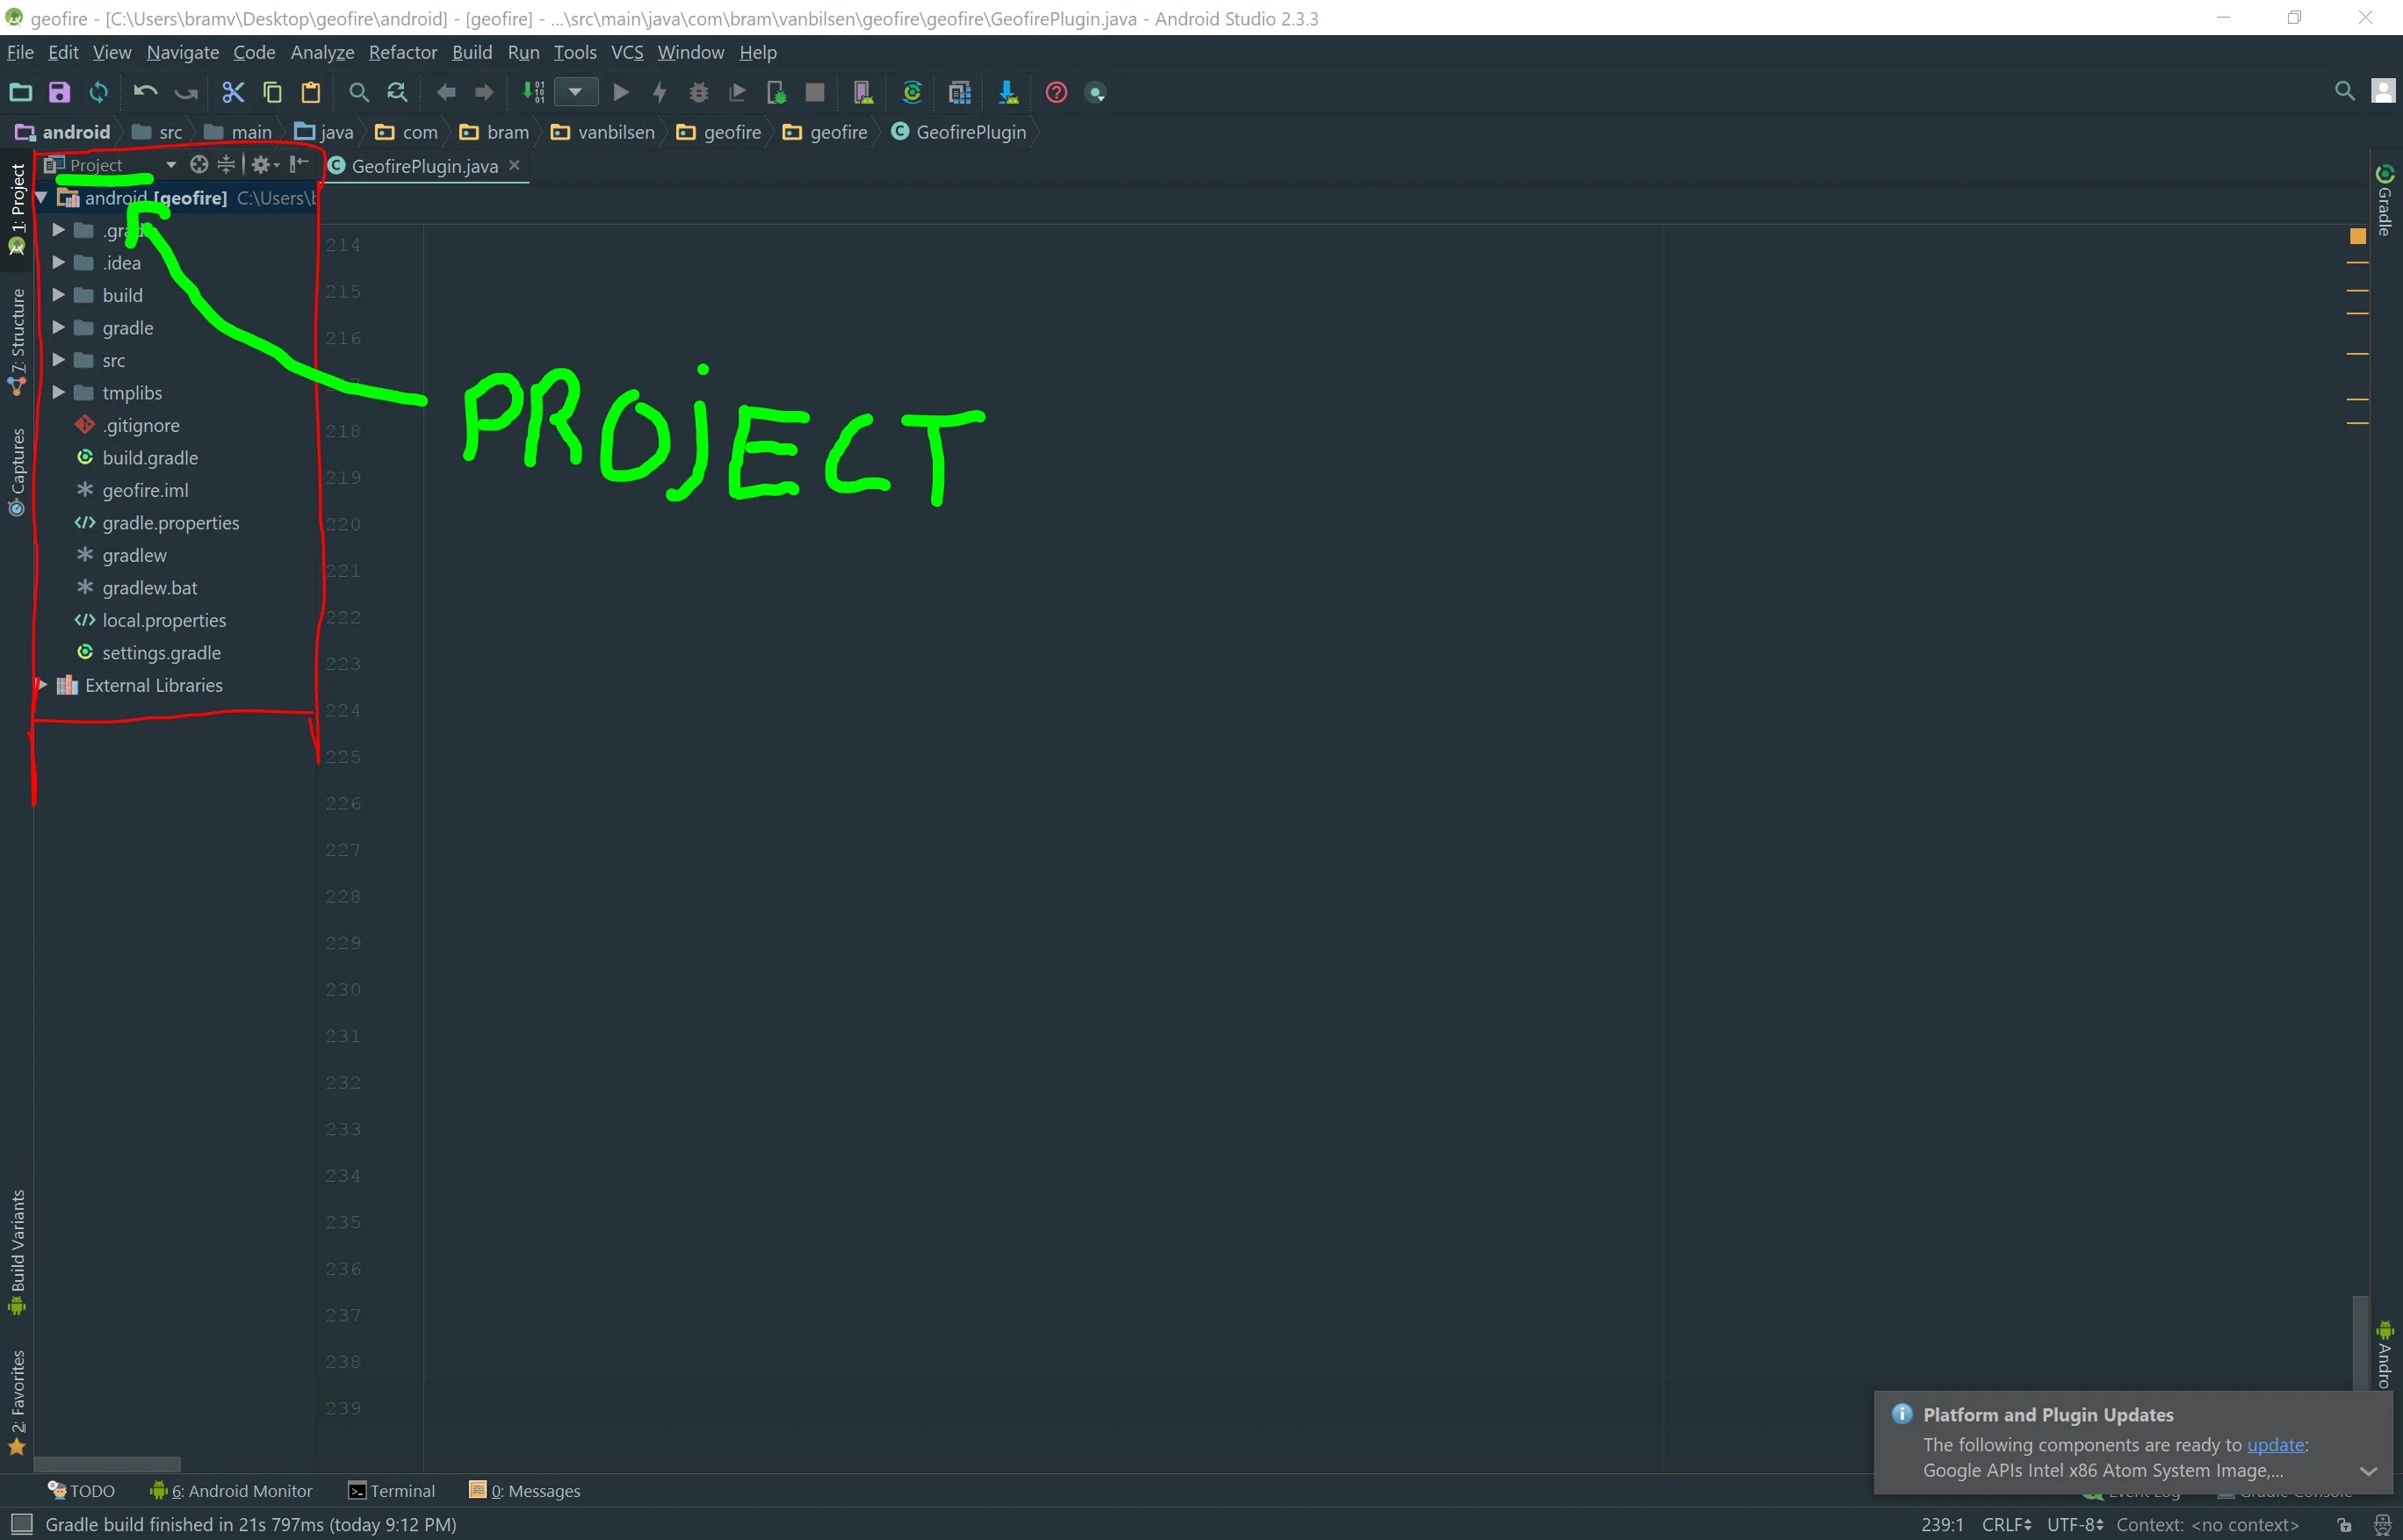Screen dimensions: 2403x1540
Task: Toggle the Build Variants side panel
Action: pos(17,1250)
